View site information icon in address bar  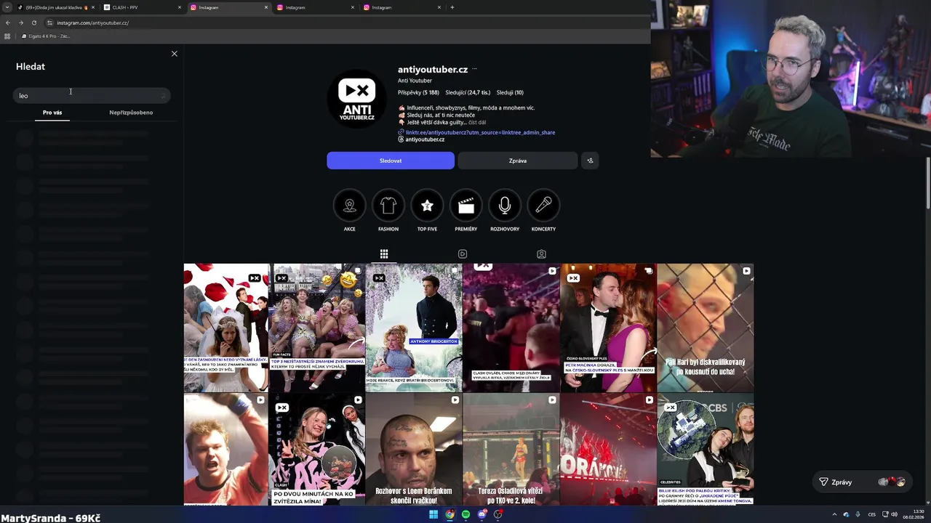point(49,23)
